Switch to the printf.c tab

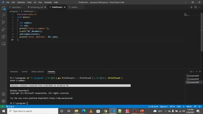click(x=75, y=7)
